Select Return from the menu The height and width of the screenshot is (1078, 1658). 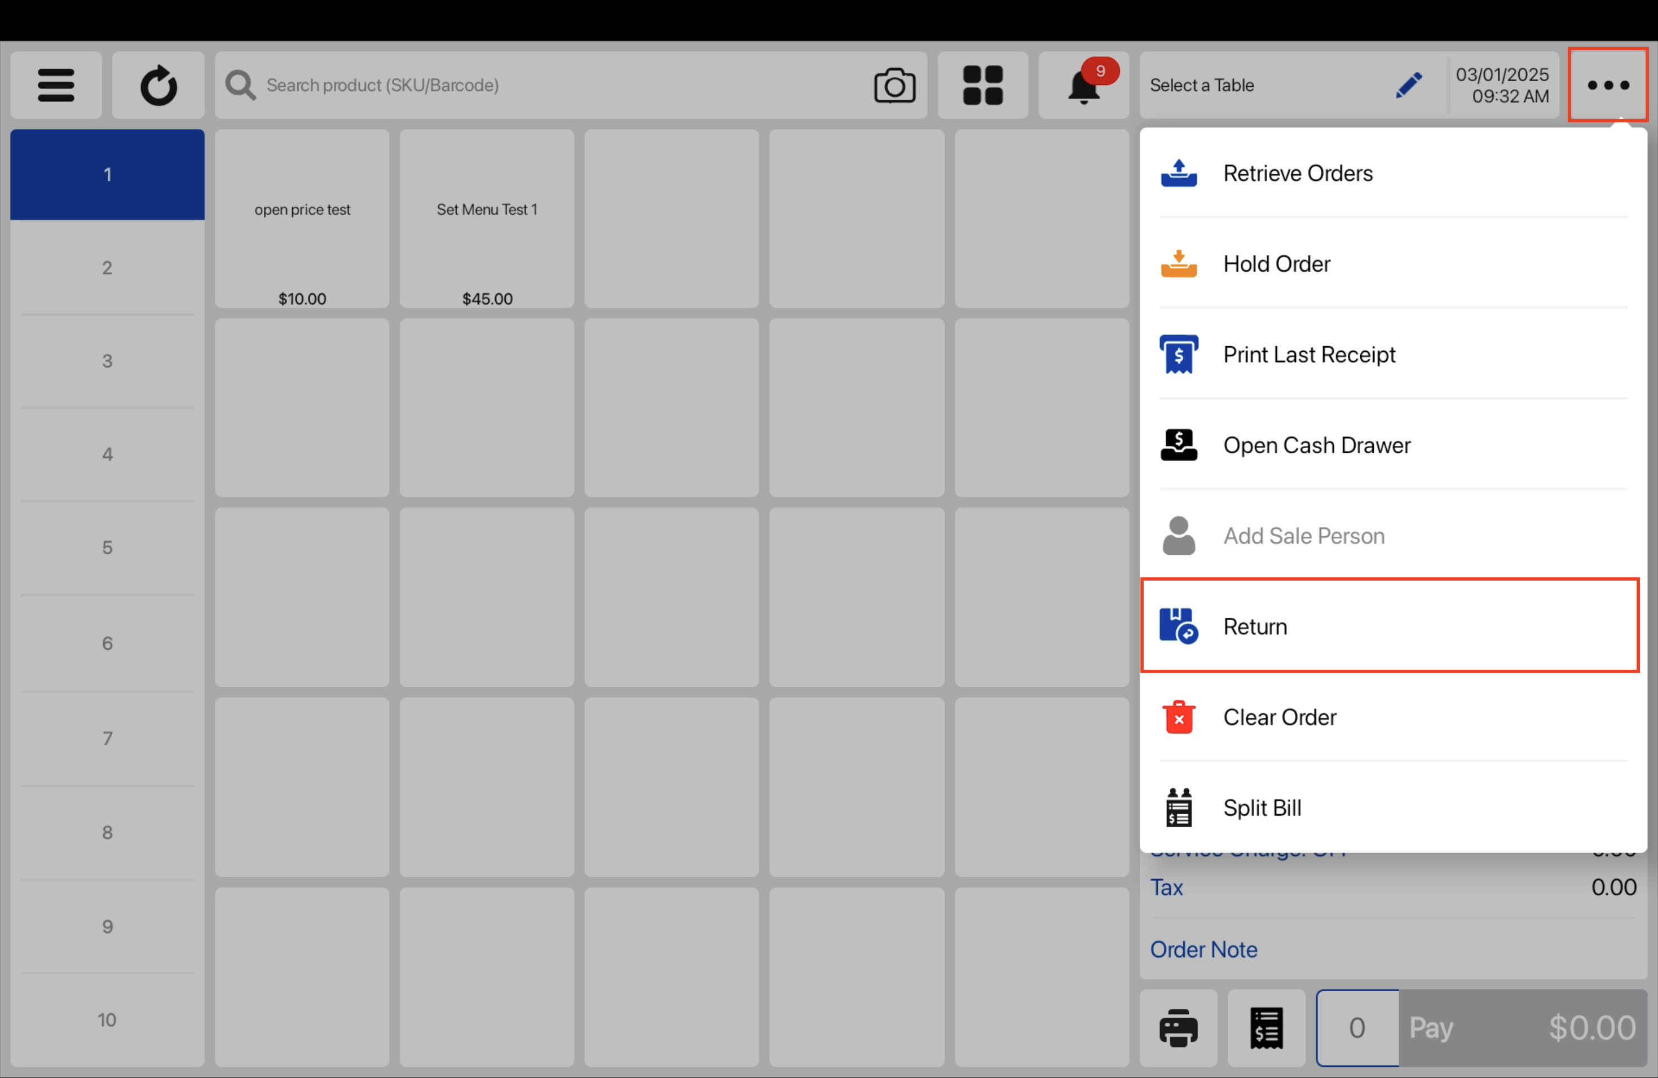(x=1255, y=626)
